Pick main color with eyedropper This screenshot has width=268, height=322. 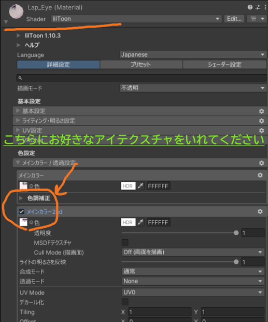pyautogui.click(x=140, y=186)
